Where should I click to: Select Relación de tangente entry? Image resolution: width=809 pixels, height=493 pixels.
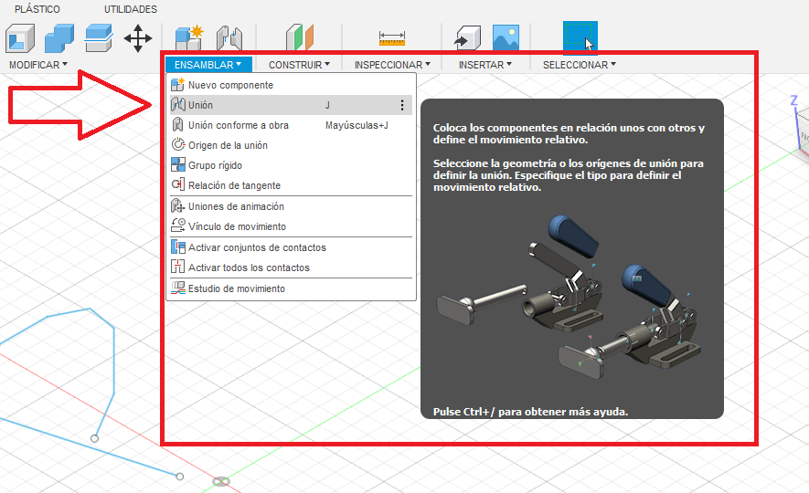[x=291, y=185]
